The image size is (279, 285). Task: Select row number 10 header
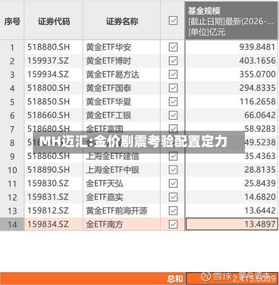click(12, 170)
